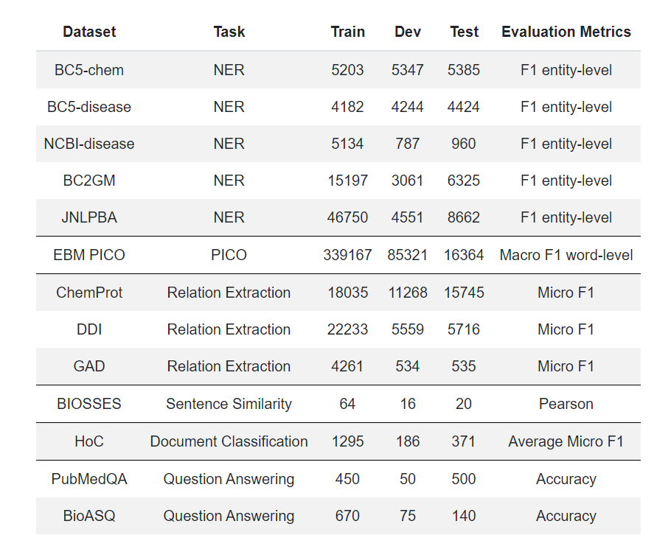The width and height of the screenshot is (671, 549).
Task: Click the Train column header
Action: coord(347,32)
